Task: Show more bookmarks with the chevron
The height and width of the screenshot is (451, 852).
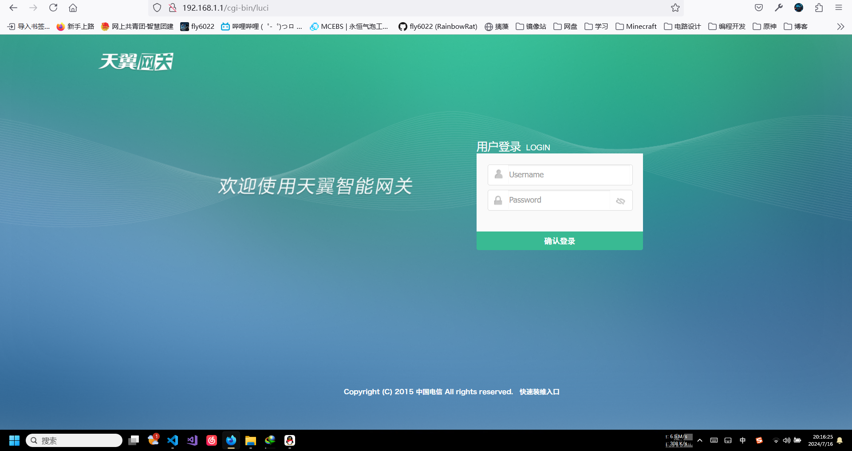Action: point(840,27)
